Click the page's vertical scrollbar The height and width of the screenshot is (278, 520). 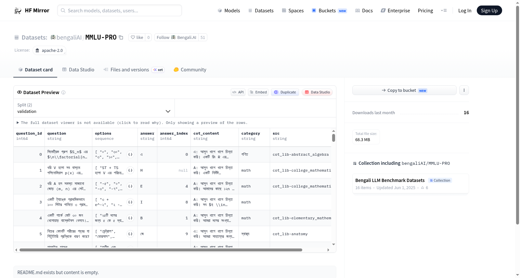(517, 115)
